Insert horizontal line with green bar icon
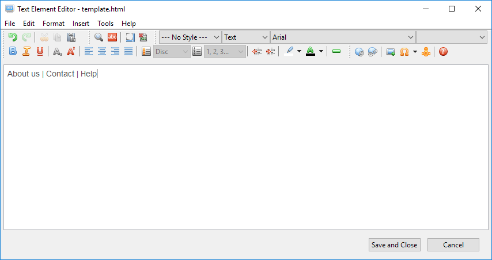This screenshot has height=260, width=492. coord(336,52)
